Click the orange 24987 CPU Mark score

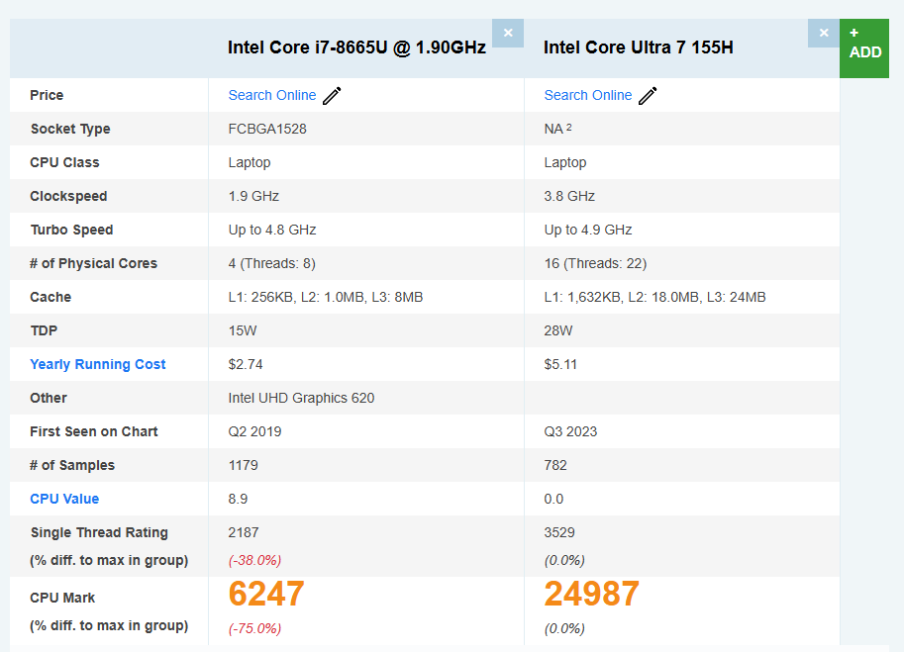(592, 594)
